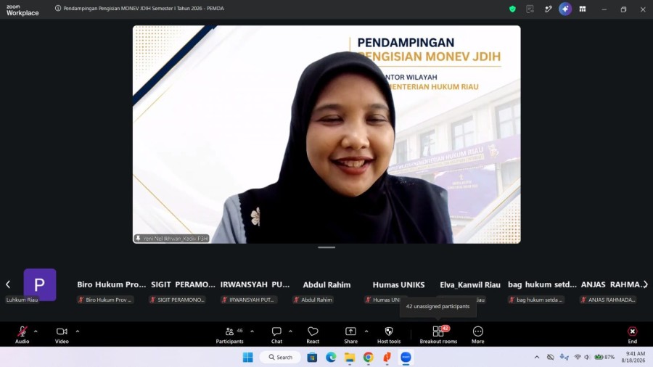Click the video panel divider handle
The height and width of the screenshot is (367, 653).
(326, 247)
